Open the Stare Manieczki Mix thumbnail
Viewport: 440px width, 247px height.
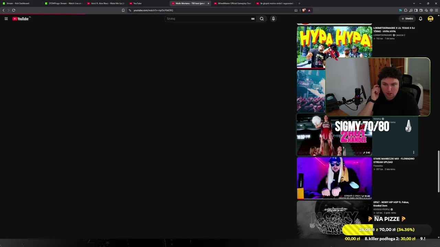tap(334, 178)
